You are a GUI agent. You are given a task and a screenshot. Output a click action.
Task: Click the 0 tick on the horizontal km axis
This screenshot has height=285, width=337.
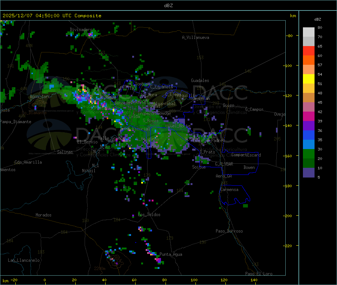coord(45,280)
